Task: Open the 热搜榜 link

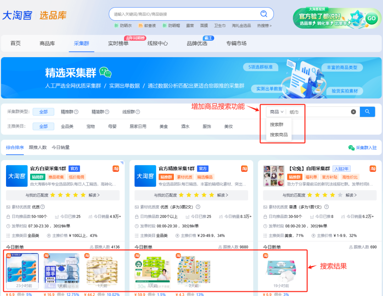Action: pyautogui.click(x=264, y=26)
